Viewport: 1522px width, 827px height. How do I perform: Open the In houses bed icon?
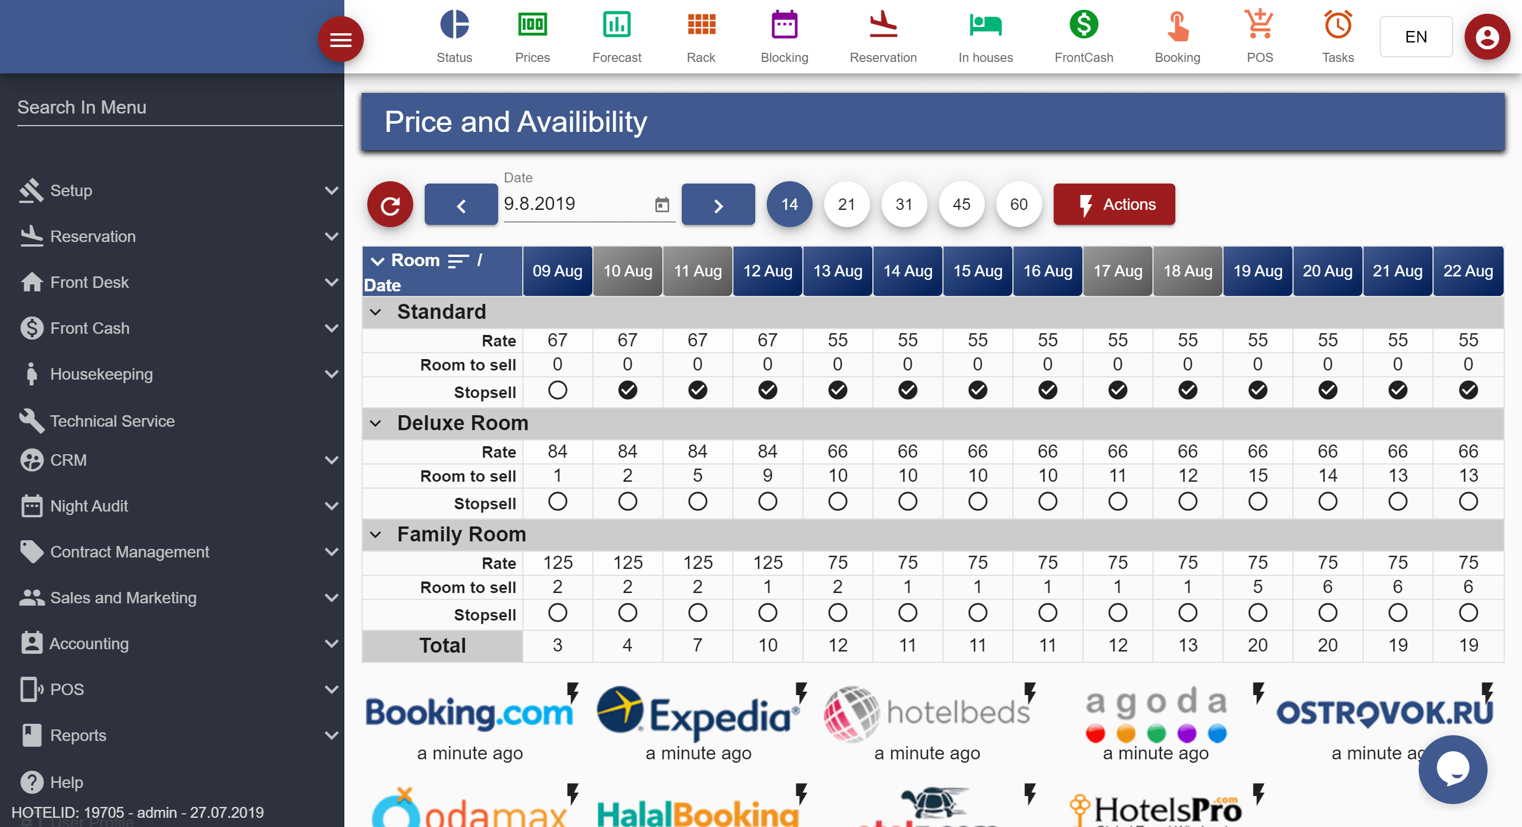click(985, 25)
